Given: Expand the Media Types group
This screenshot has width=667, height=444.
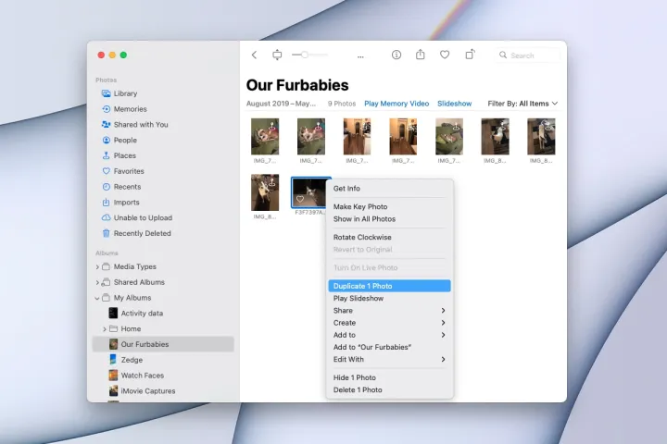Looking at the screenshot, I should coord(97,266).
